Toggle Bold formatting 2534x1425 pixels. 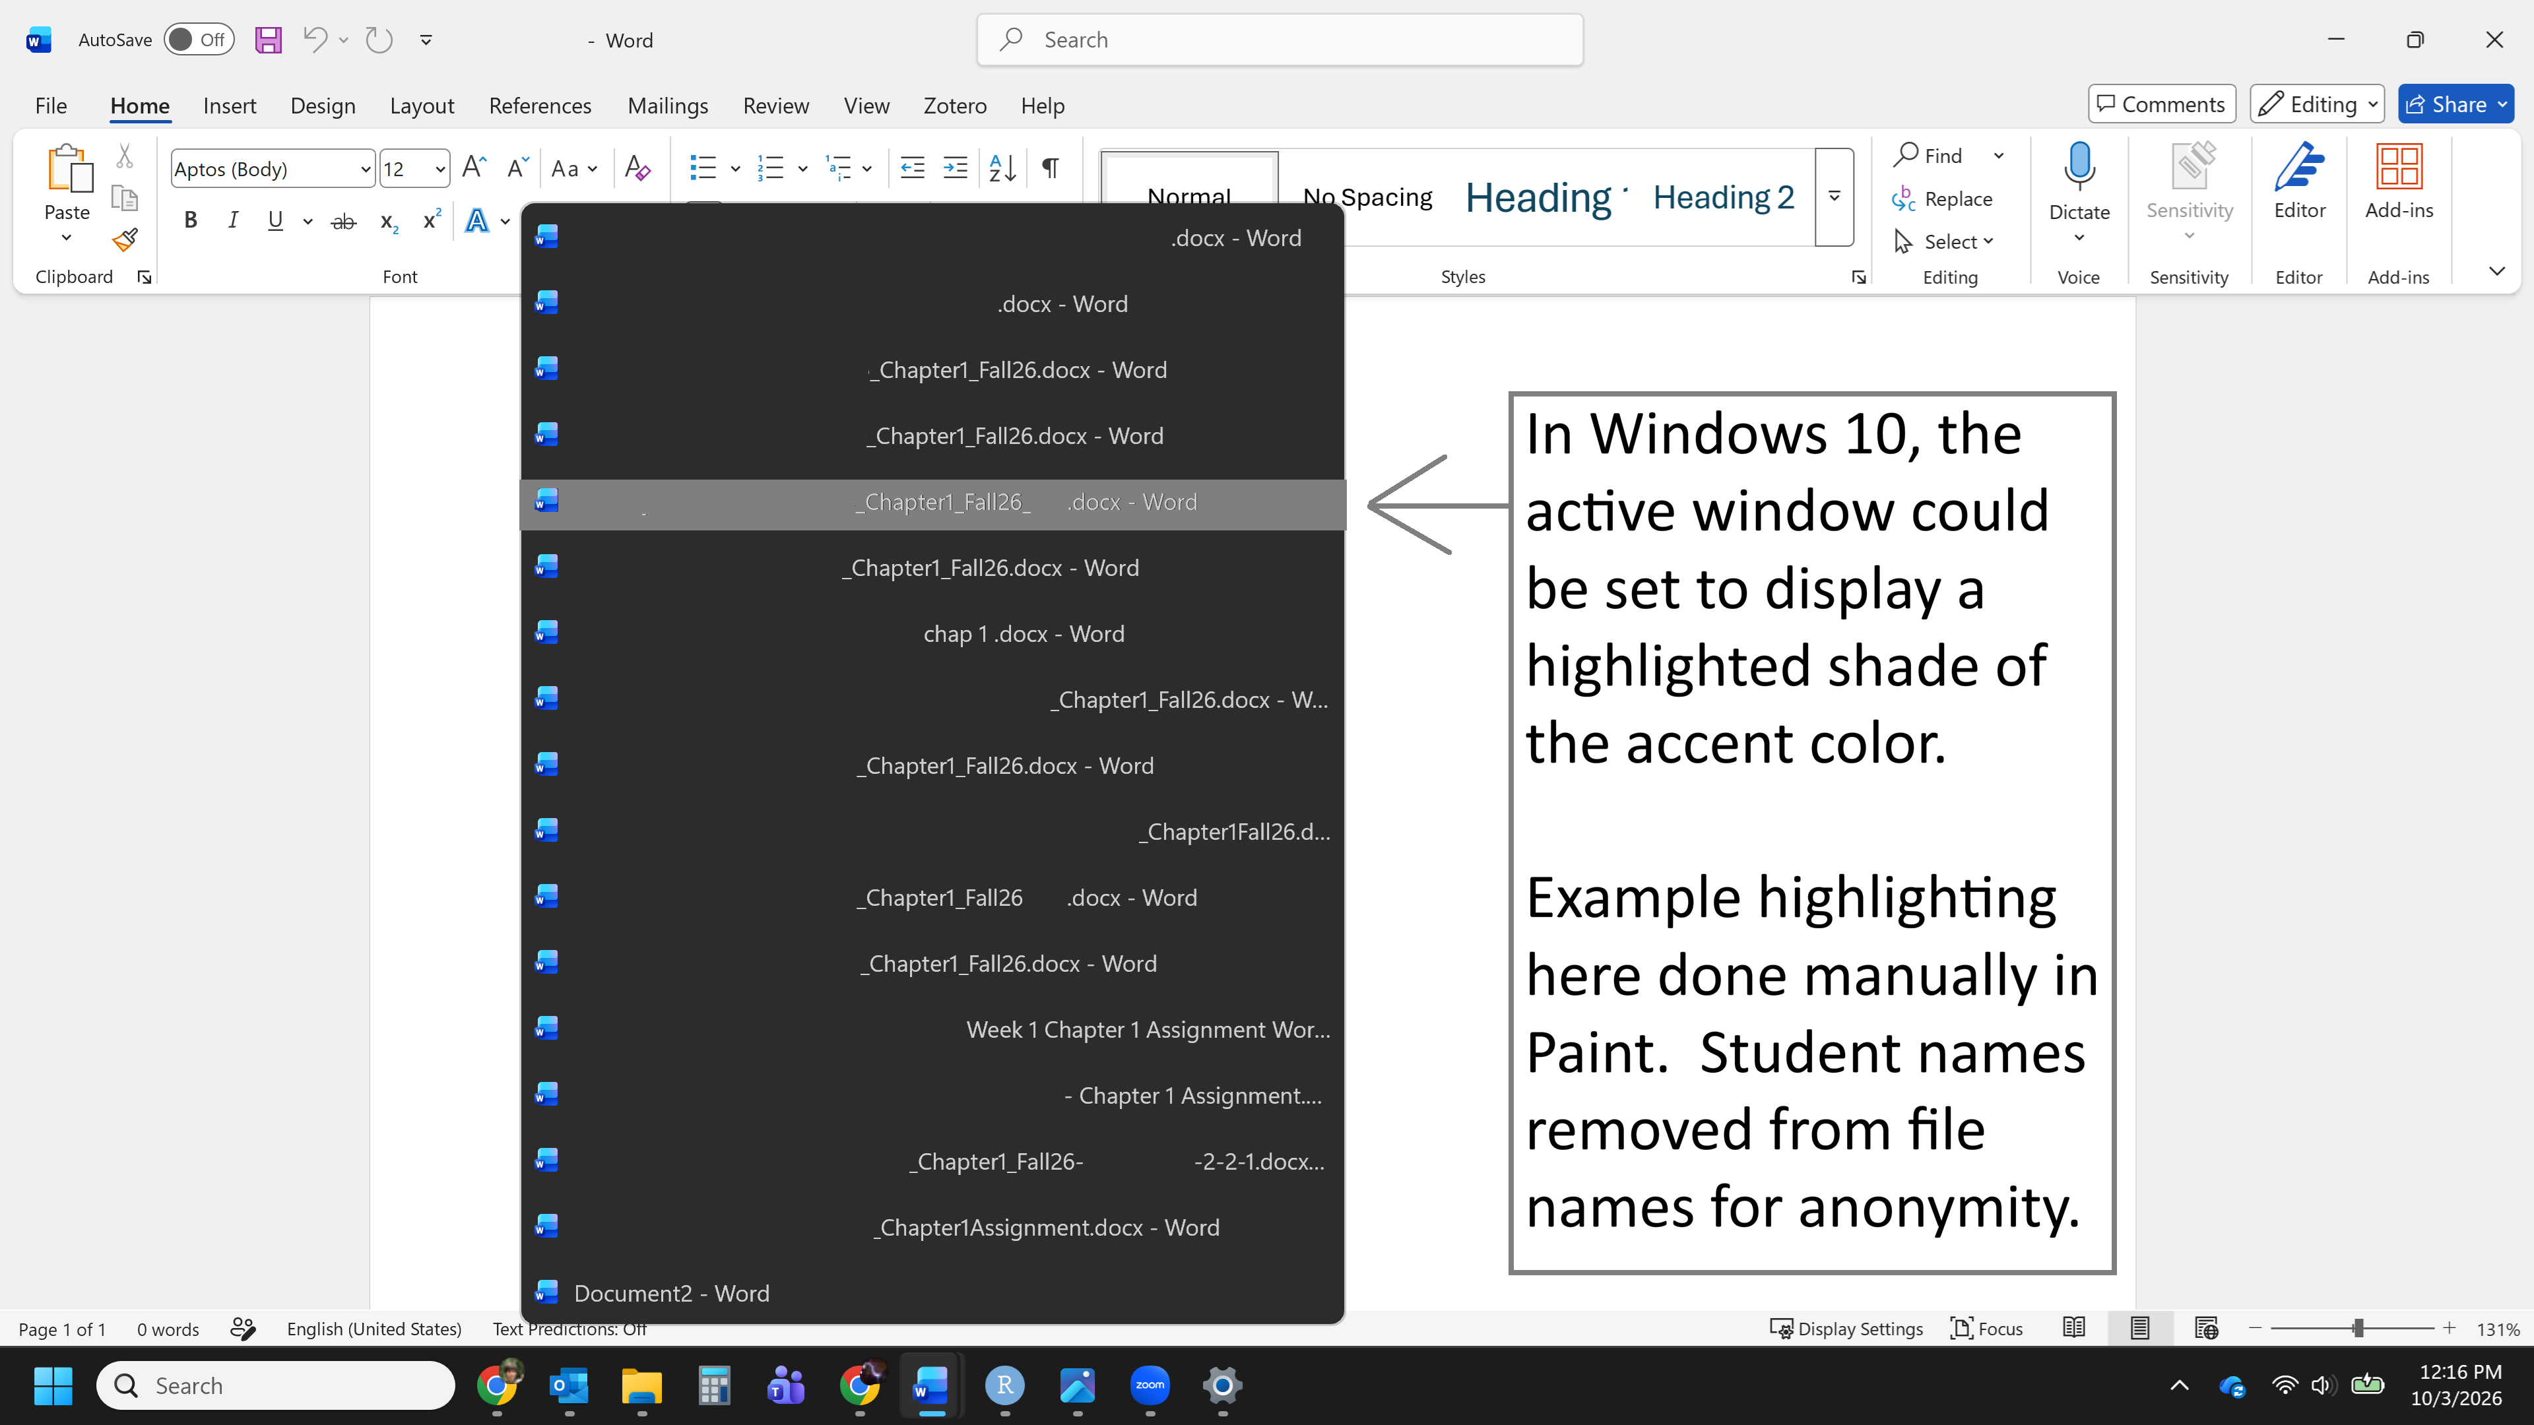(191, 221)
